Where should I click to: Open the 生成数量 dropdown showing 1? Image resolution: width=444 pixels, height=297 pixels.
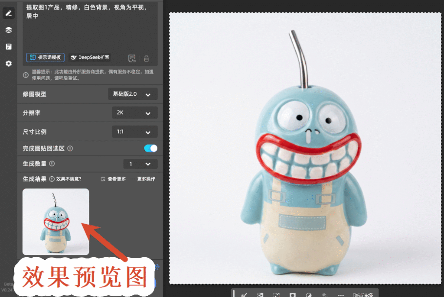140,164
